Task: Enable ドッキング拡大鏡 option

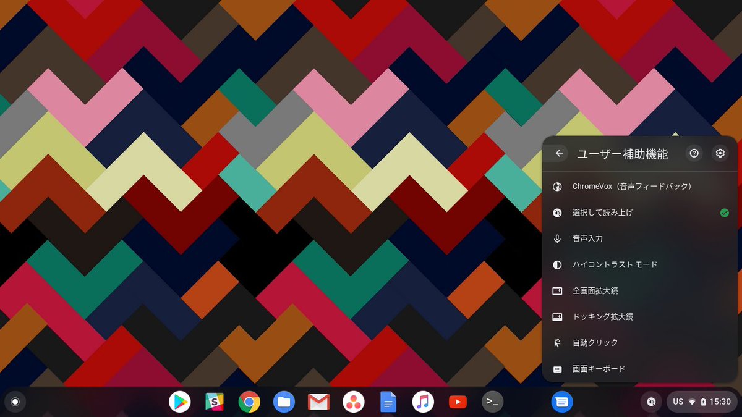Action: point(641,316)
